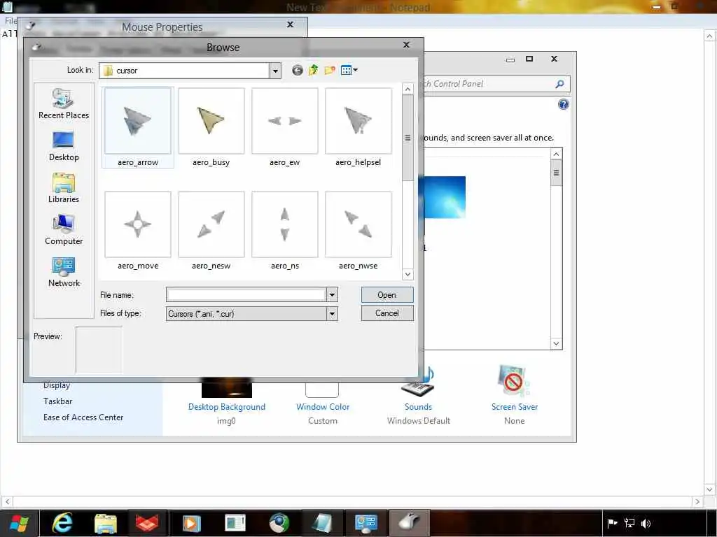Switch to Mouse Properties taskbar icon
The width and height of the screenshot is (717, 537).
[409, 523]
